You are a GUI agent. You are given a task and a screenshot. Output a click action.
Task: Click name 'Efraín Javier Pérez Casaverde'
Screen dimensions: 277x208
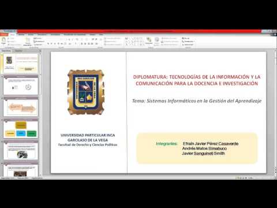211,143
